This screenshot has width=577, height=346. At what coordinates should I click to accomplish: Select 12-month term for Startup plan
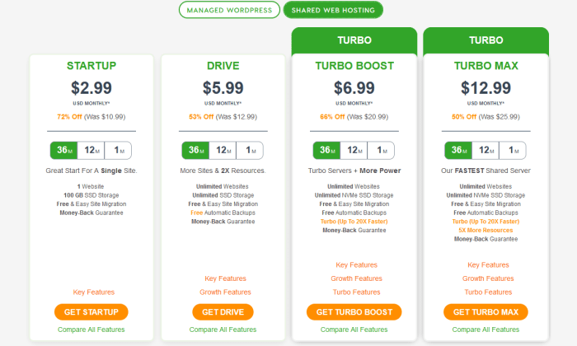point(91,150)
